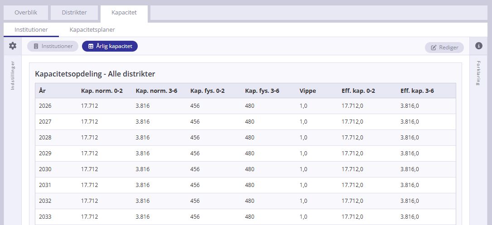Click the Kap. norm. 0-2 column header
This screenshot has height=225, width=492.
click(102, 91)
